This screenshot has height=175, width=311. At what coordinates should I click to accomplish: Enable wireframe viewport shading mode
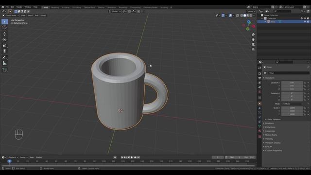pyautogui.click(x=242, y=16)
